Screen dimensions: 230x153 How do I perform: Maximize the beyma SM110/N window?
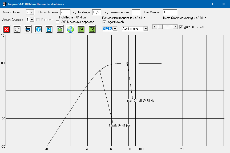[211, 4]
